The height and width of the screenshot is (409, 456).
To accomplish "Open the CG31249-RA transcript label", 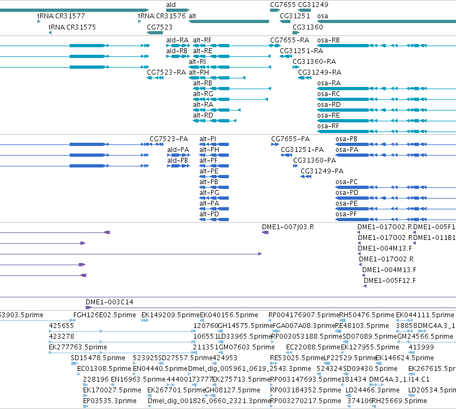I will pos(319,72).
